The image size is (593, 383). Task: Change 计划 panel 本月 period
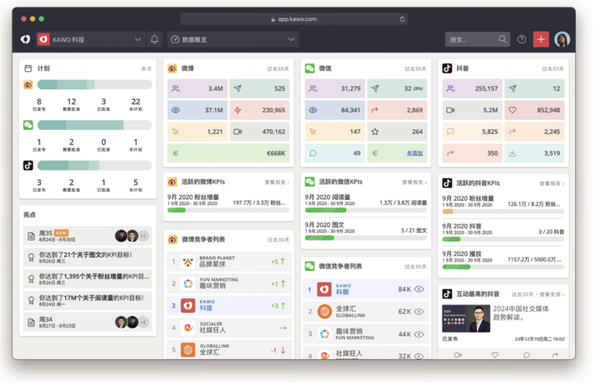pyautogui.click(x=147, y=69)
